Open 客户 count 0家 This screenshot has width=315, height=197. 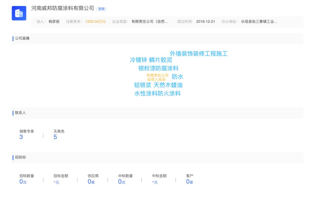click(x=190, y=182)
